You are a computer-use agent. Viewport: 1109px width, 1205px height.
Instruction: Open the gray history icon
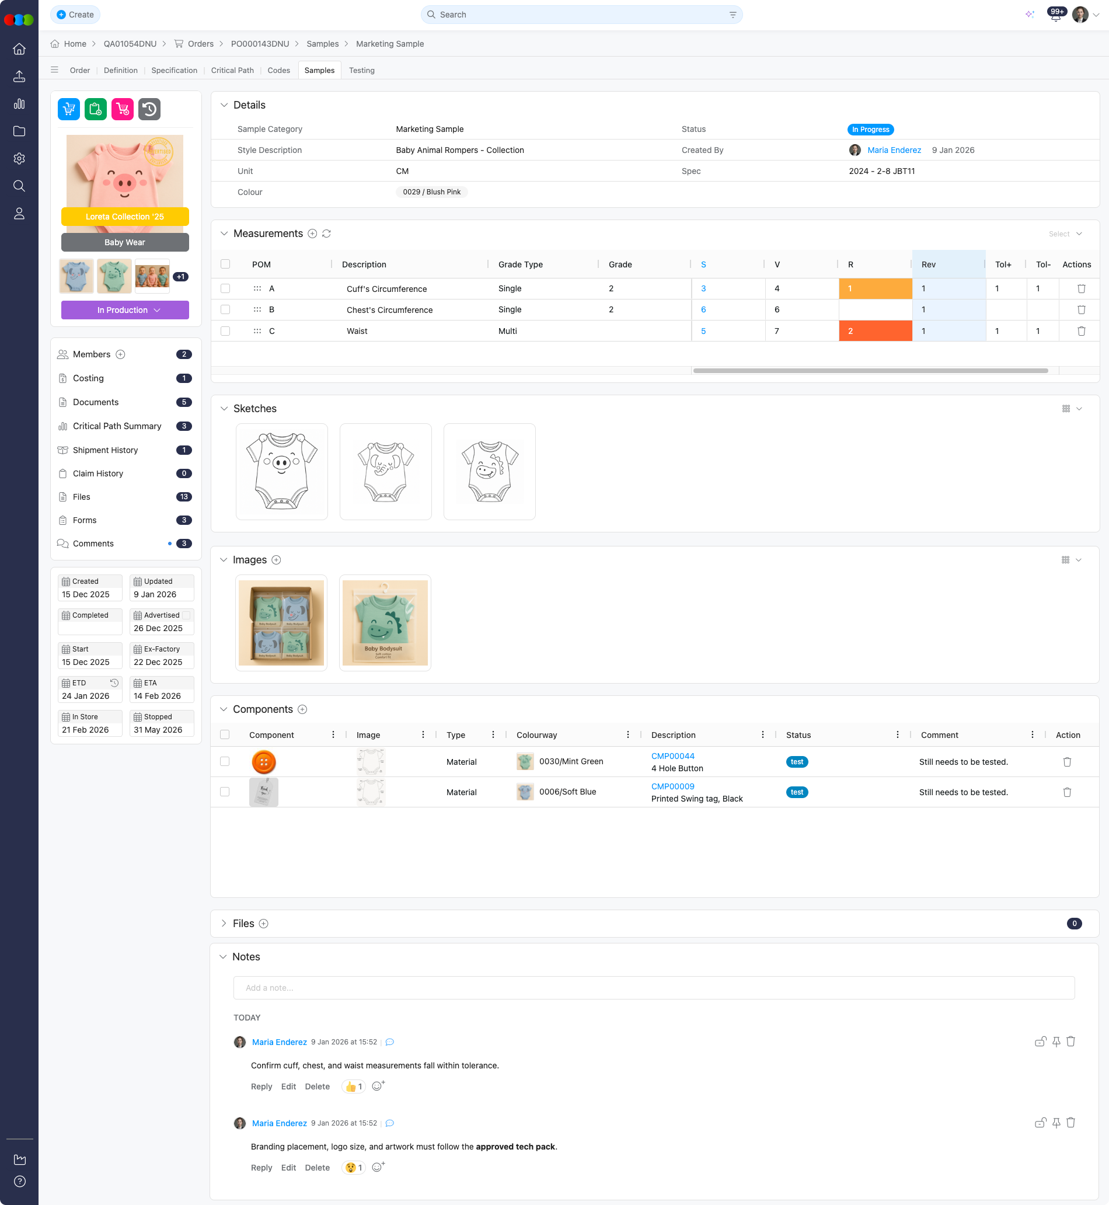pyautogui.click(x=149, y=109)
